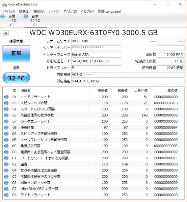Open the 言語(Language) menu
This screenshot has width=187, height=202.
point(109,12)
